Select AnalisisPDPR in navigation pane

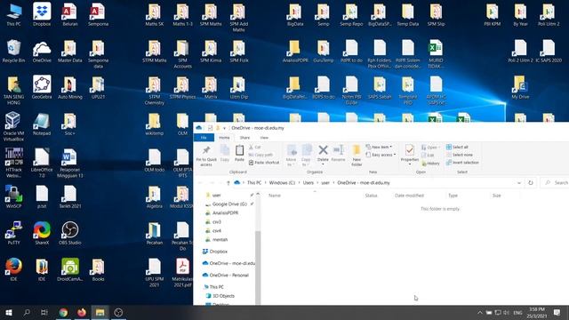222,213
